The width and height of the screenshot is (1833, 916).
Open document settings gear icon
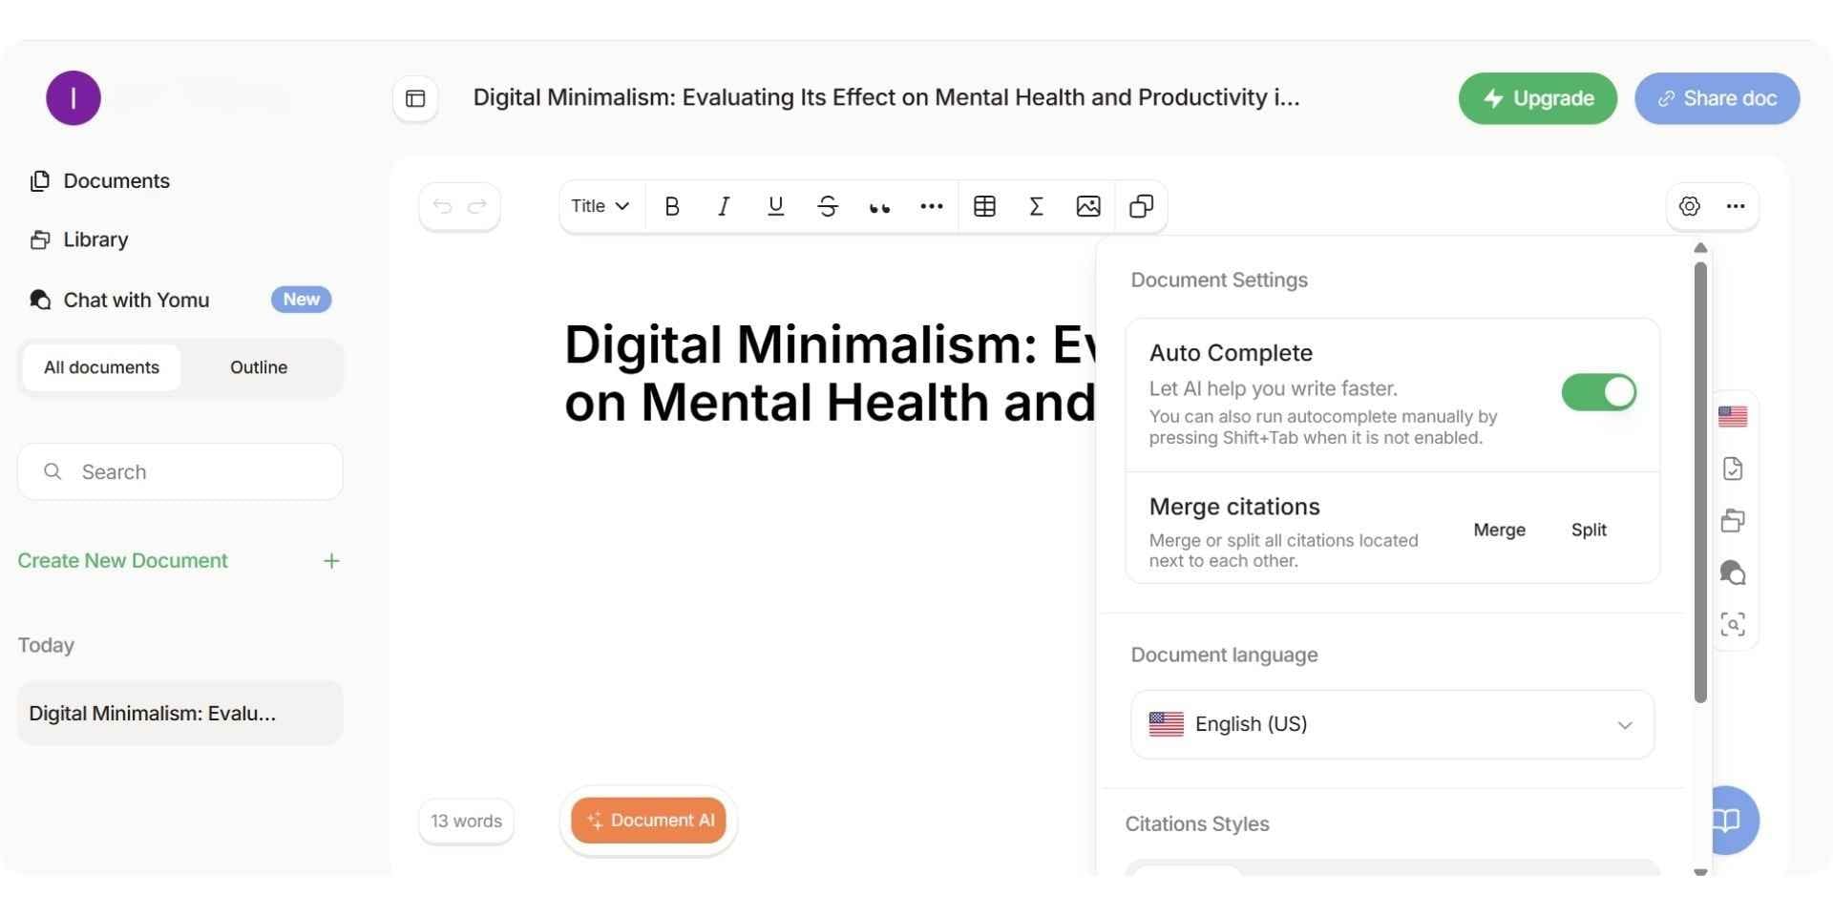1689,206
